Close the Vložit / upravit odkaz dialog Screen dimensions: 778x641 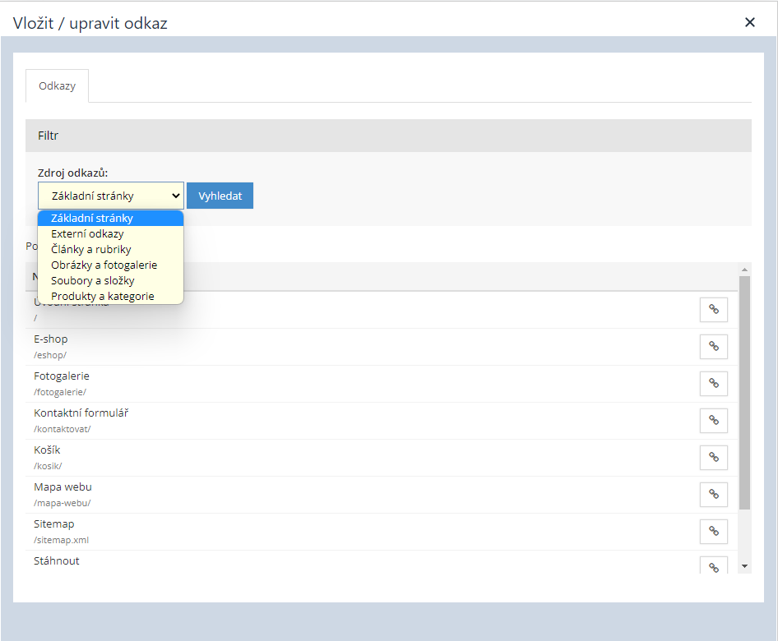[749, 22]
